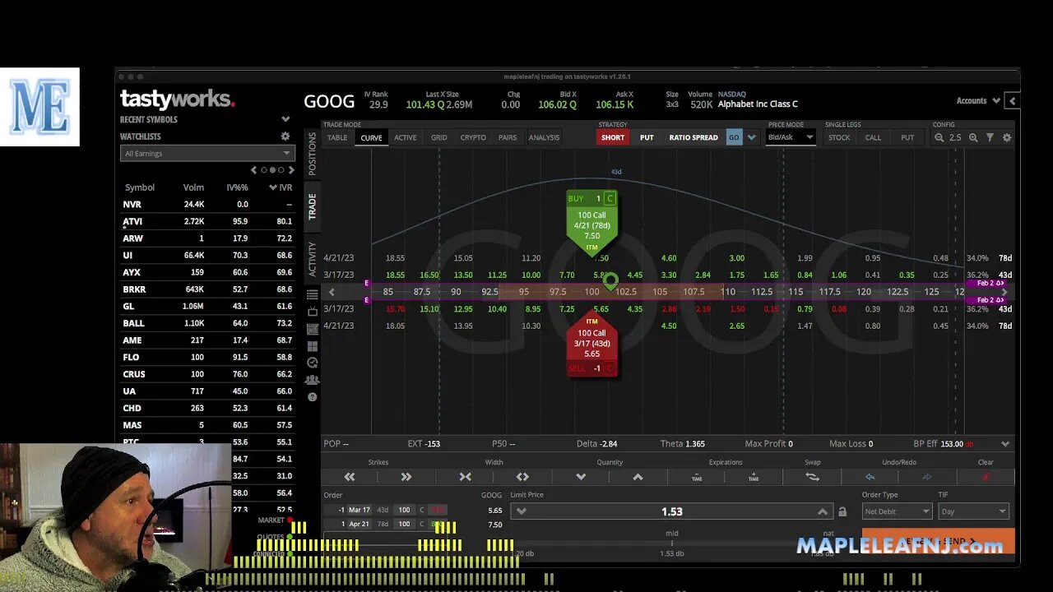Screen dimensions: 1053x592
Task: Click the Redo arrow icon
Action: click(x=926, y=477)
